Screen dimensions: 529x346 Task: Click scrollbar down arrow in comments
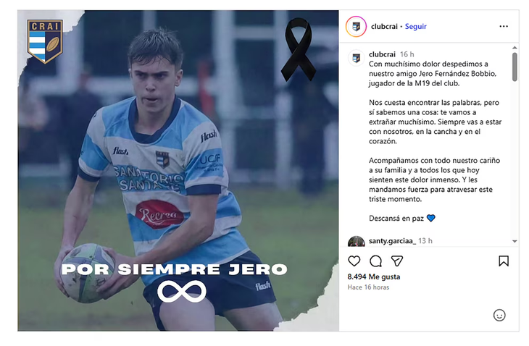(x=515, y=241)
